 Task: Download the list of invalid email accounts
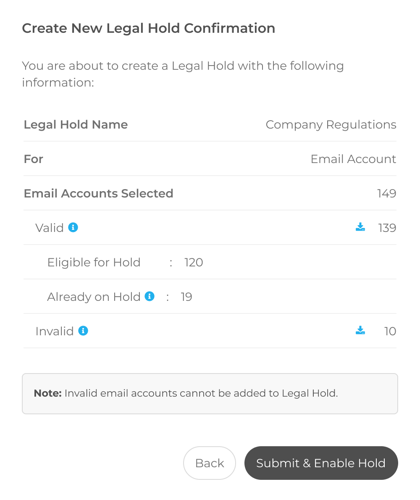(x=360, y=331)
